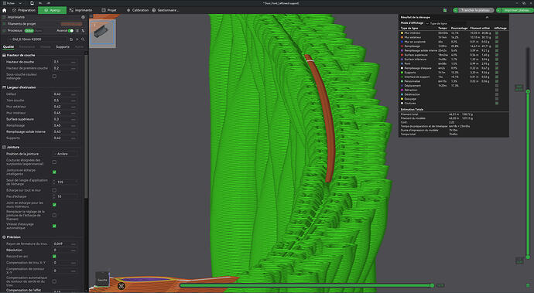Switch to the Préparation tab
The image size is (534, 293).
point(24,10)
